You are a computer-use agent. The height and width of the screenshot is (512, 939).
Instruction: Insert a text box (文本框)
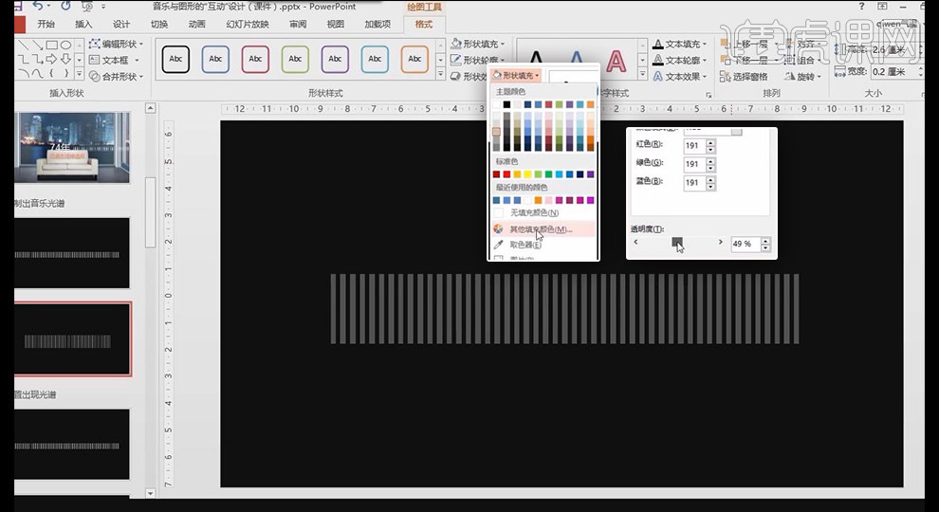click(114, 60)
